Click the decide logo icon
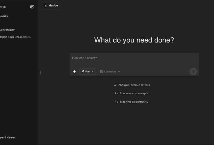 pyautogui.click(x=45, y=6)
